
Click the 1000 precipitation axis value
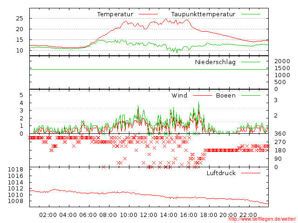(x=282, y=75)
